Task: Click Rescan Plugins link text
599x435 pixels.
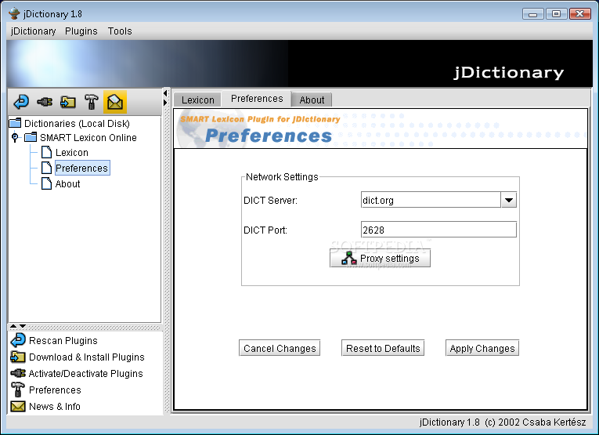Action: point(63,341)
